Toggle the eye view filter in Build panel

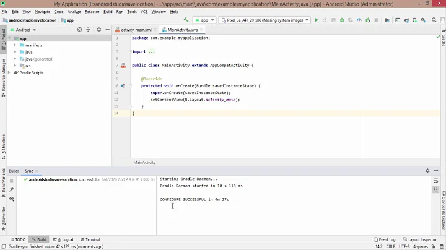11,199
